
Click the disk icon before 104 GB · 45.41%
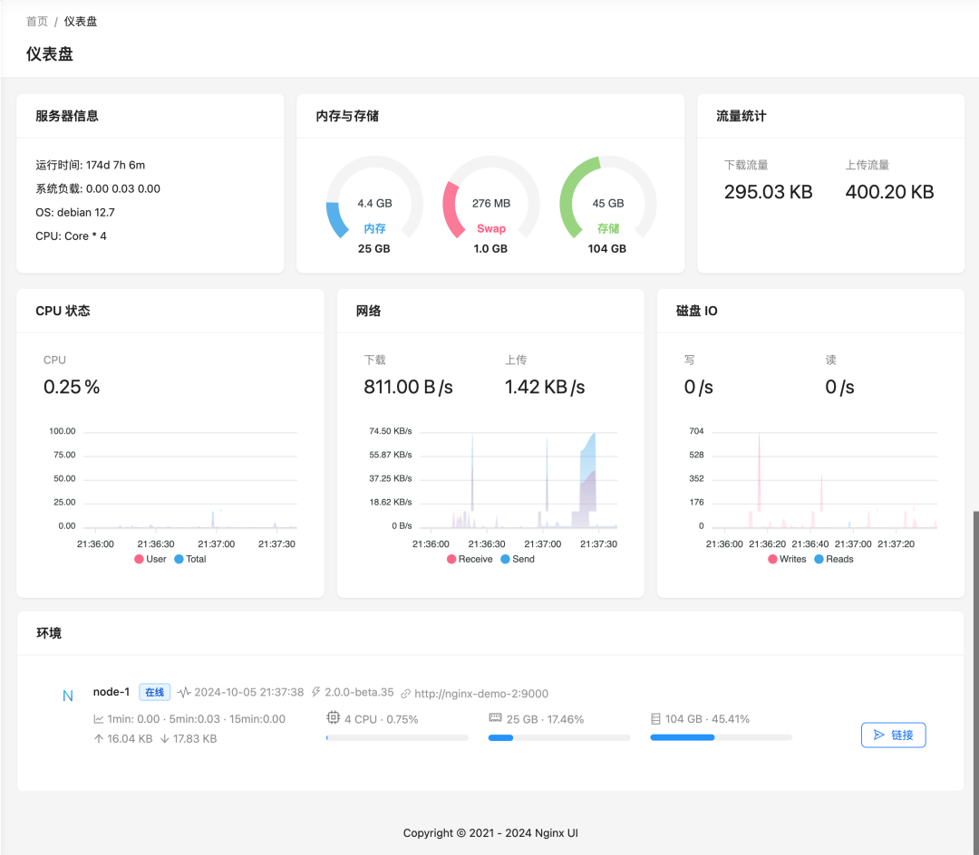coord(655,719)
